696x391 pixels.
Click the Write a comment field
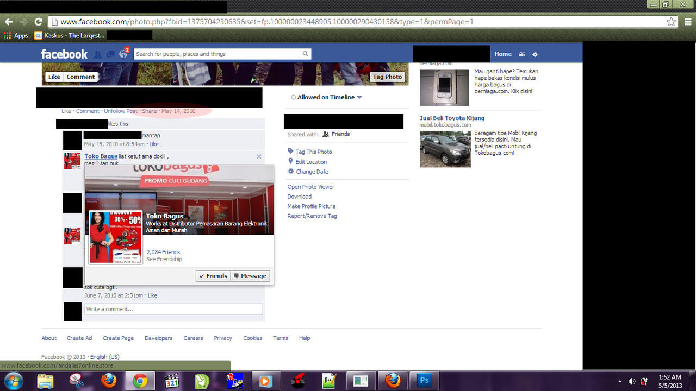(173, 309)
